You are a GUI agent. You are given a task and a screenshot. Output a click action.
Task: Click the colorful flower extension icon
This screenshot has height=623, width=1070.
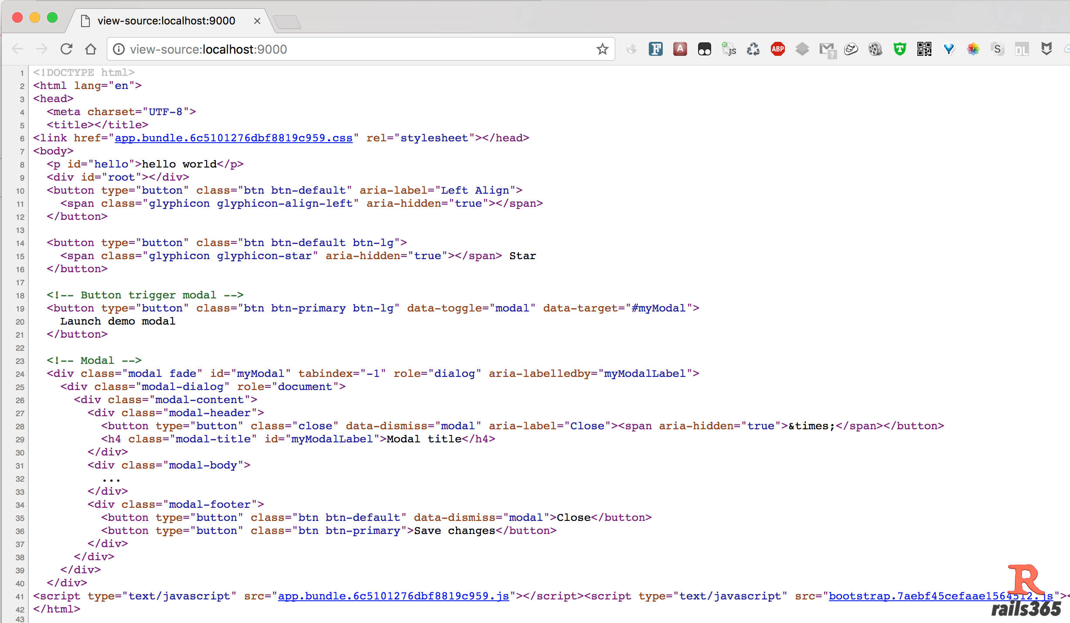[973, 49]
